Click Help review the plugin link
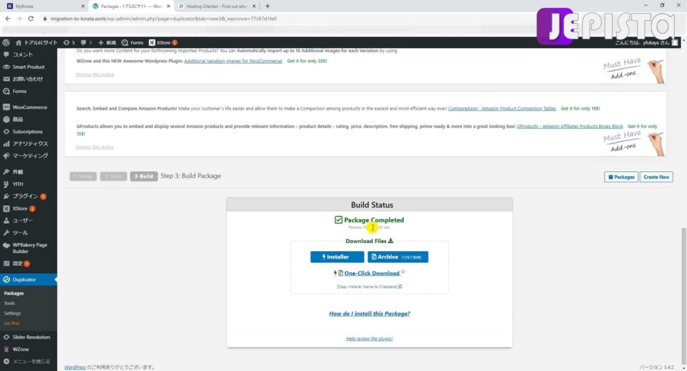The width and height of the screenshot is (687, 371). point(370,339)
